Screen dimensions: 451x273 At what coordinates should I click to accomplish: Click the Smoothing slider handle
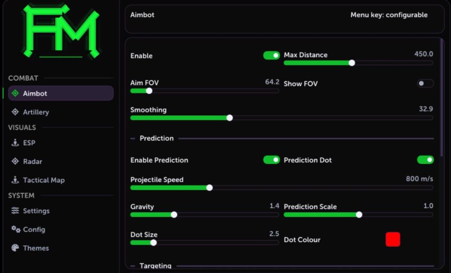230,118
